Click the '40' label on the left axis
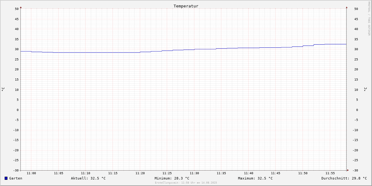The width and height of the screenshot is (372, 186). click(x=17, y=29)
